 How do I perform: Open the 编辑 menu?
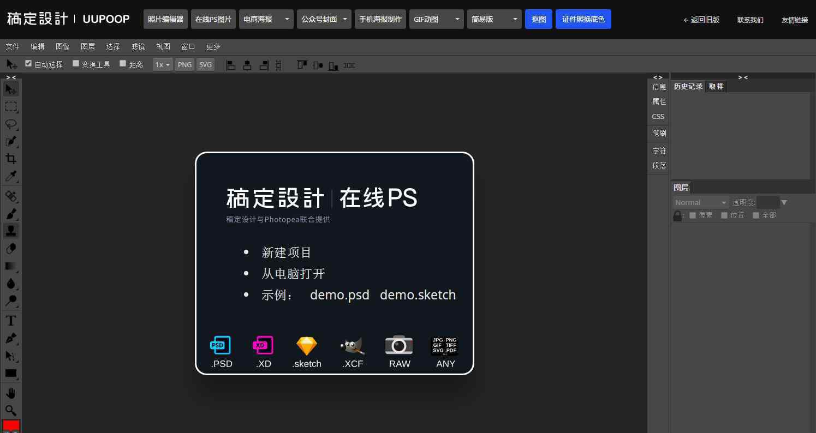38,46
